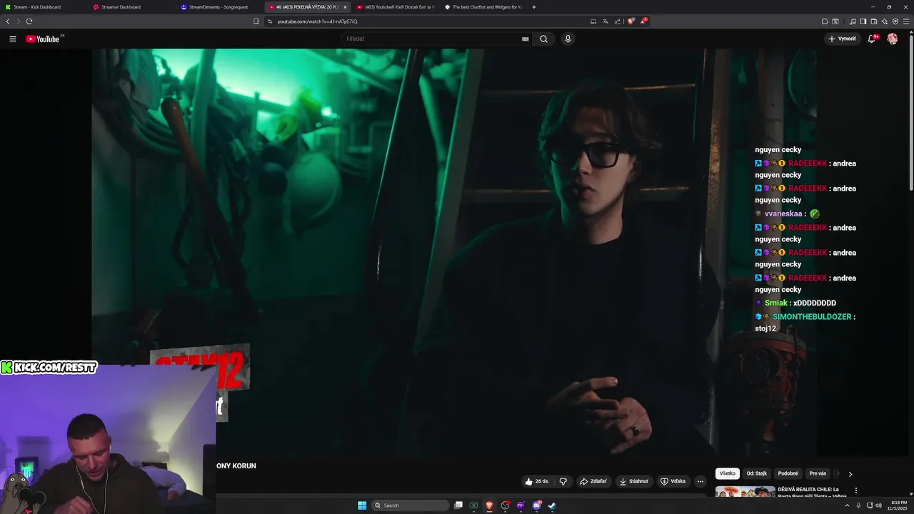The width and height of the screenshot is (914, 514).
Task: Open Discord from the taskbar
Action: [x=537, y=505]
